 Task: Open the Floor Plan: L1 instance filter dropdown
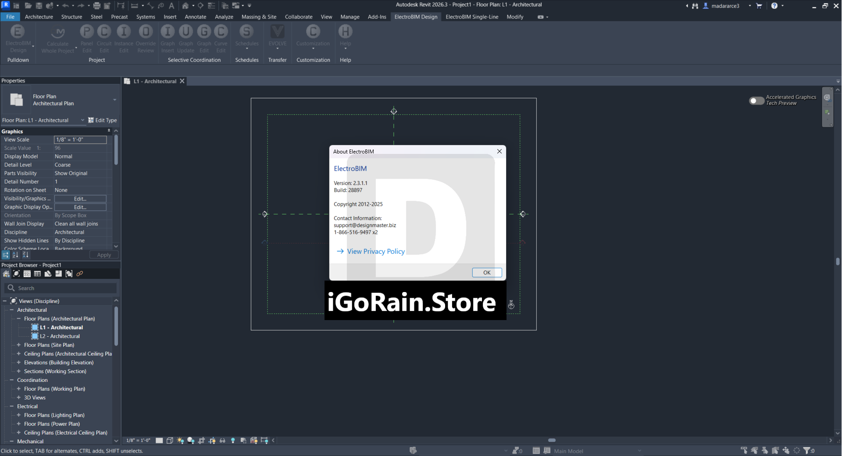[x=82, y=120]
